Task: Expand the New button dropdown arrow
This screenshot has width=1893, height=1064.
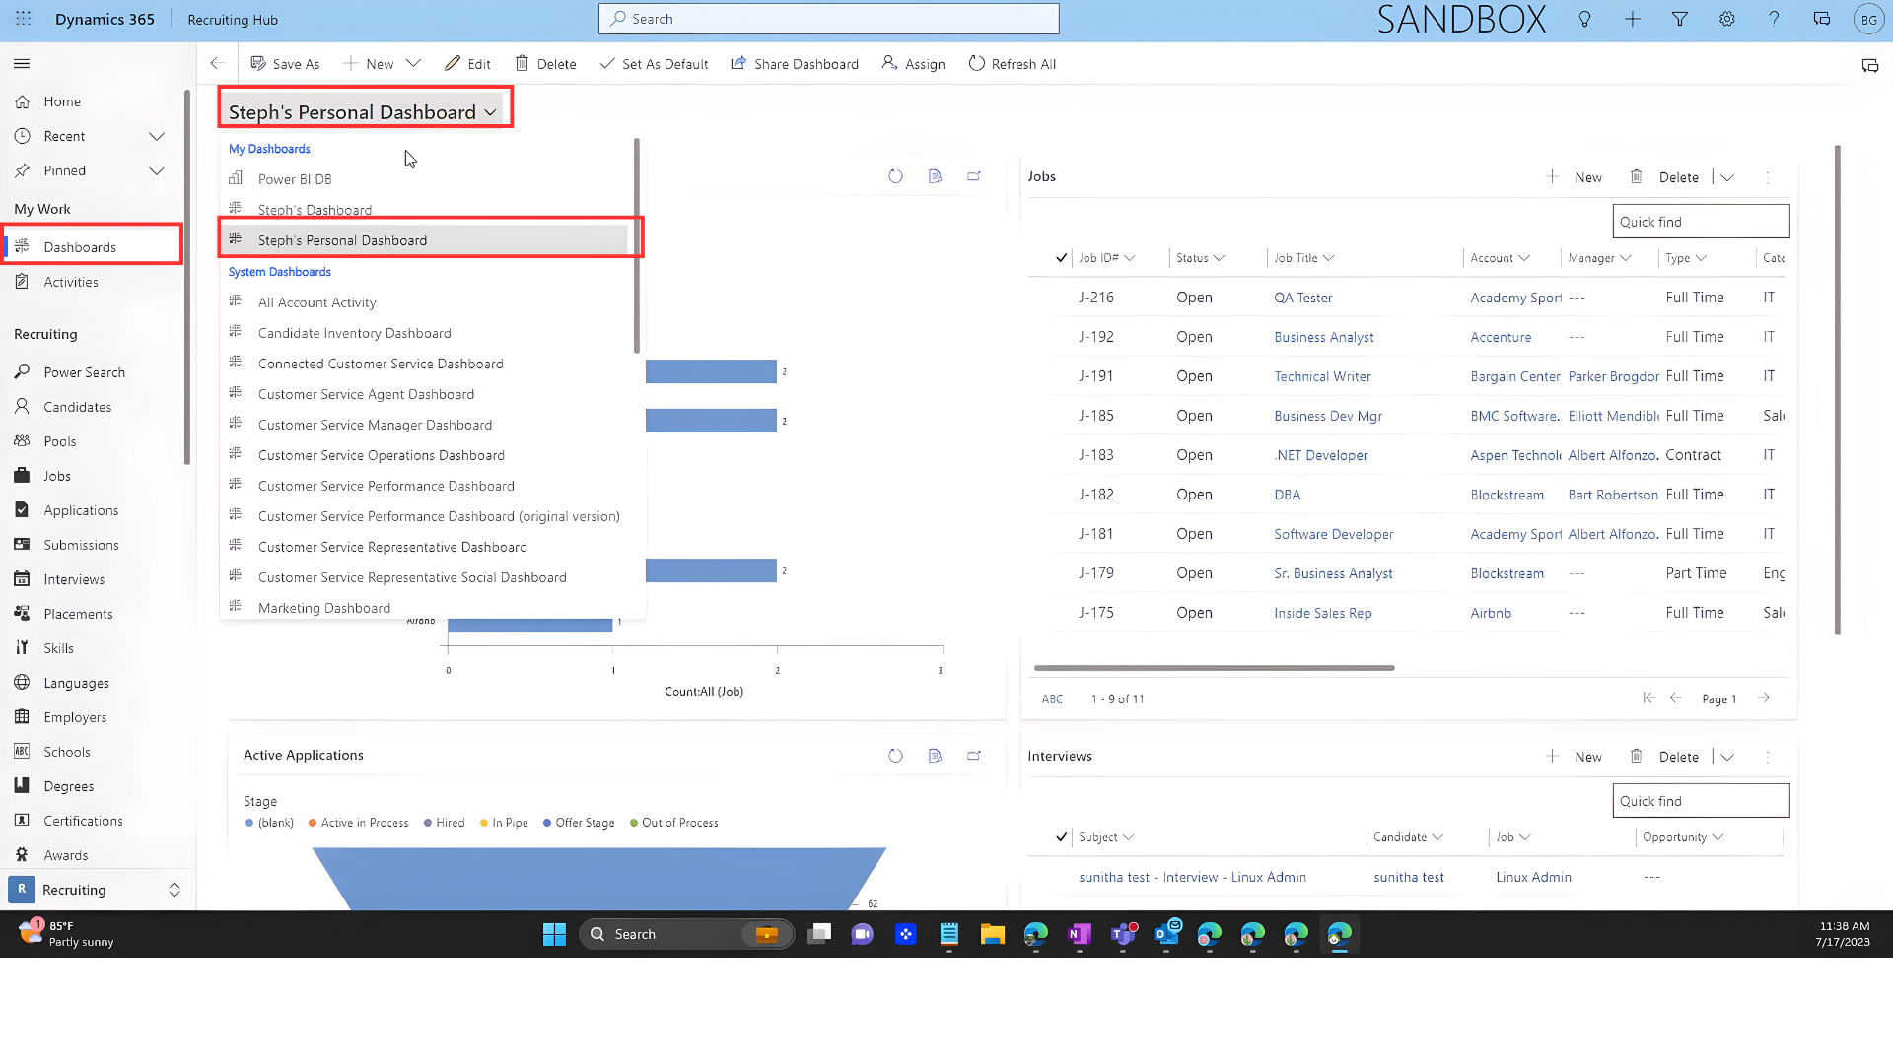Action: 413,64
